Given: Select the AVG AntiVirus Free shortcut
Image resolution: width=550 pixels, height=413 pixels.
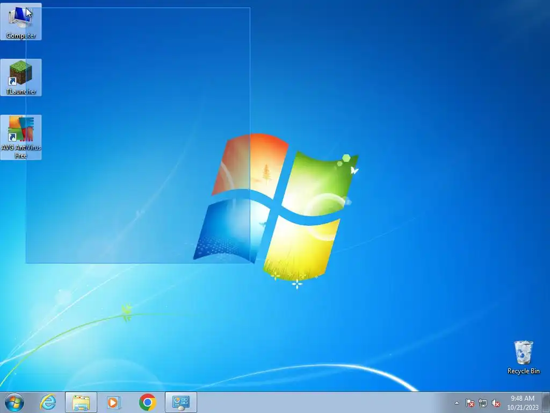Looking at the screenshot, I should coord(21,137).
